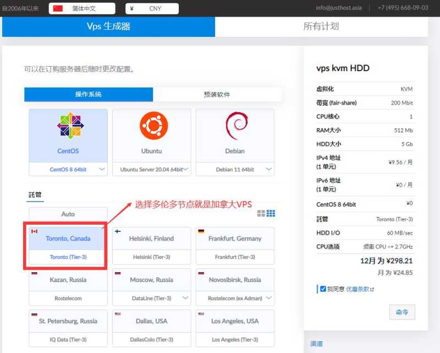Open the Vps 生成器 tab

(x=108, y=26)
